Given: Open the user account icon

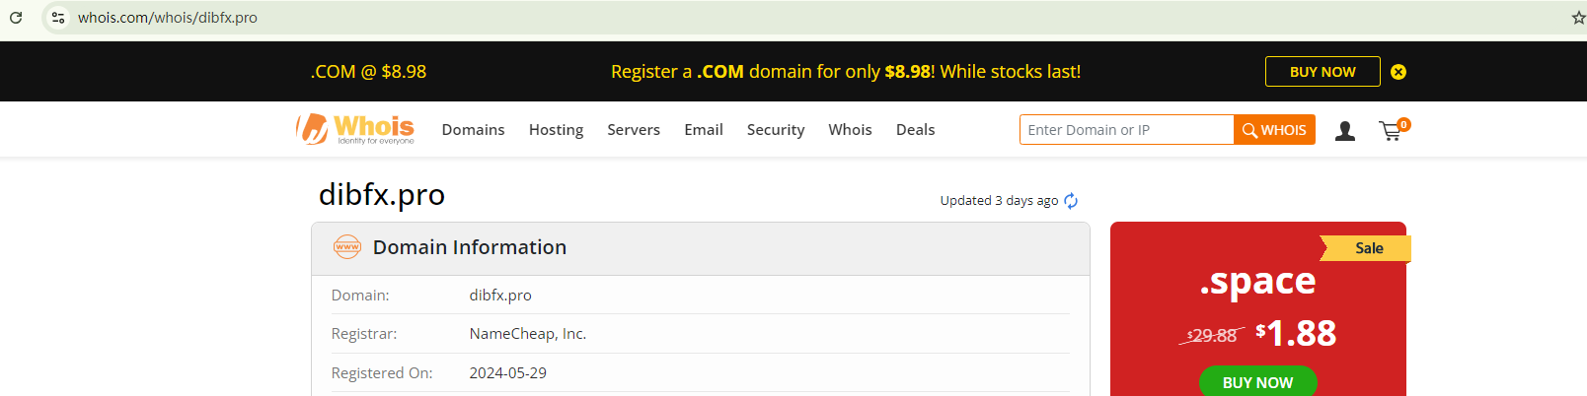Looking at the screenshot, I should coord(1344,130).
